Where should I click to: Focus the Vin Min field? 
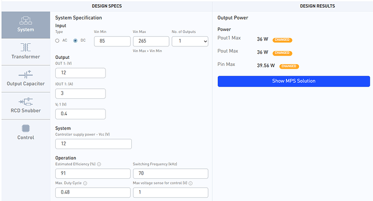tap(112, 41)
